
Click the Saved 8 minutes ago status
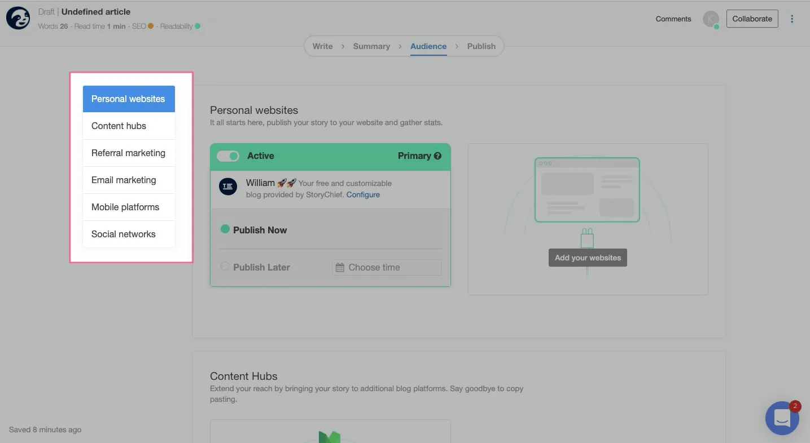[45, 429]
